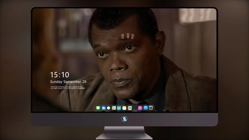Open the clapperboard video app in the dock
This screenshot has width=249, height=140.
[119, 108]
